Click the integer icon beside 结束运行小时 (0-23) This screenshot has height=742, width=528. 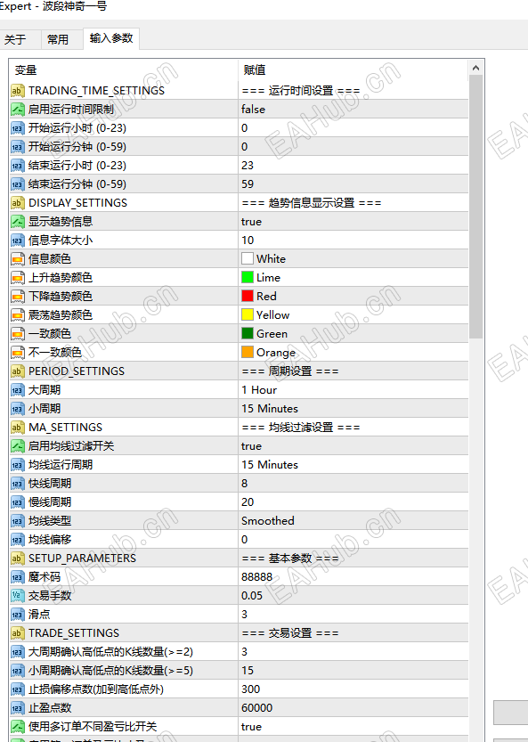pos(18,165)
